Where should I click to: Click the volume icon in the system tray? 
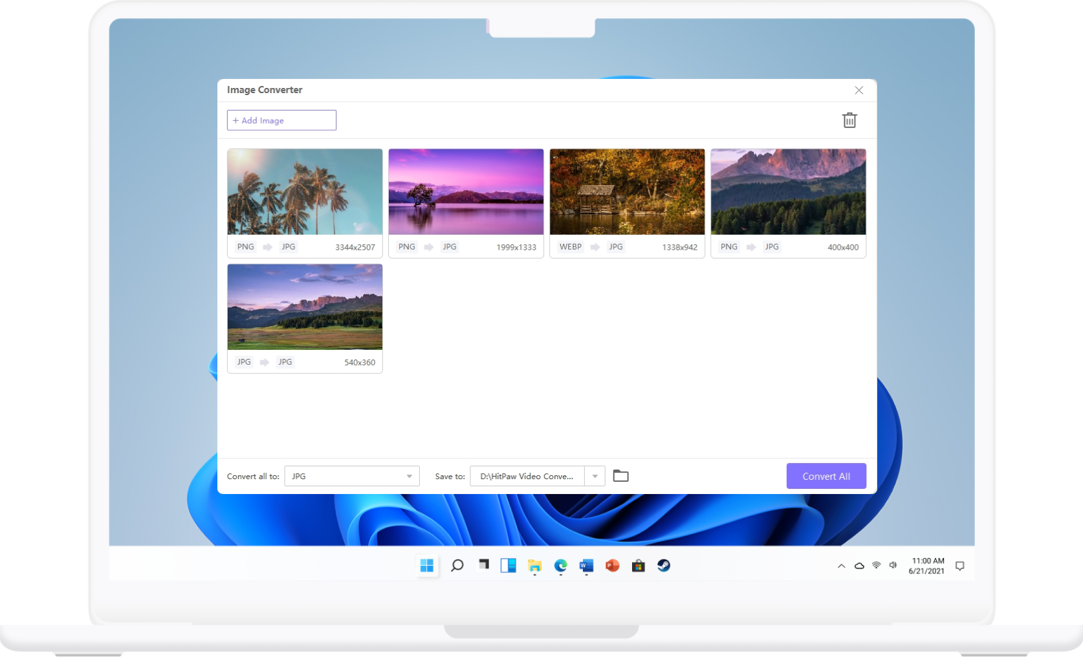coord(893,565)
